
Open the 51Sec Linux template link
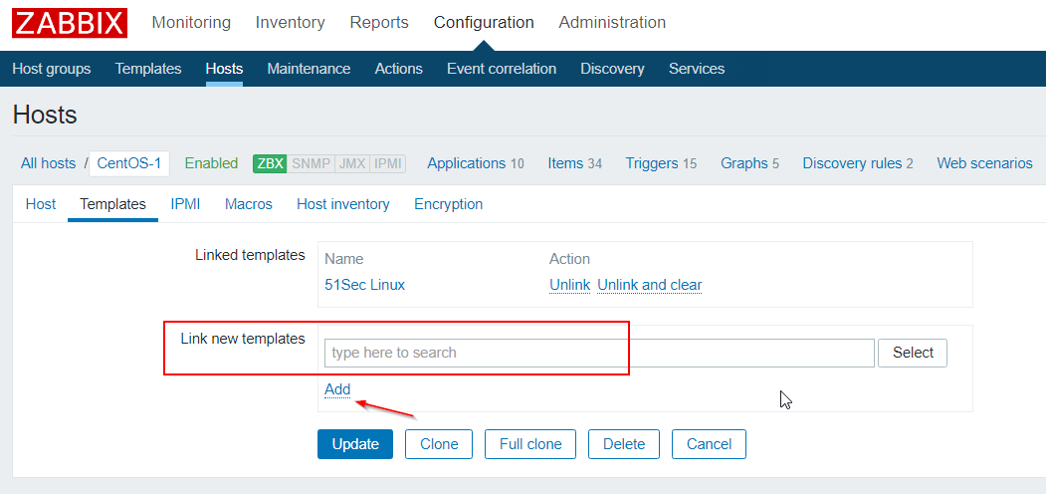[x=365, y=285]
